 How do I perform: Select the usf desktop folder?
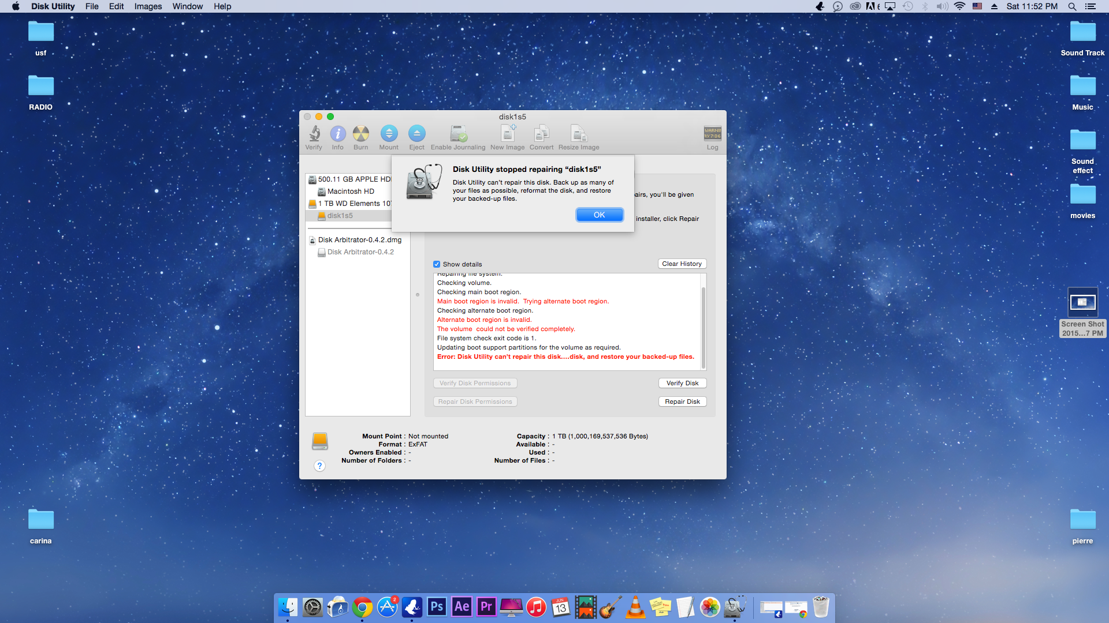(x=40, y=38)
